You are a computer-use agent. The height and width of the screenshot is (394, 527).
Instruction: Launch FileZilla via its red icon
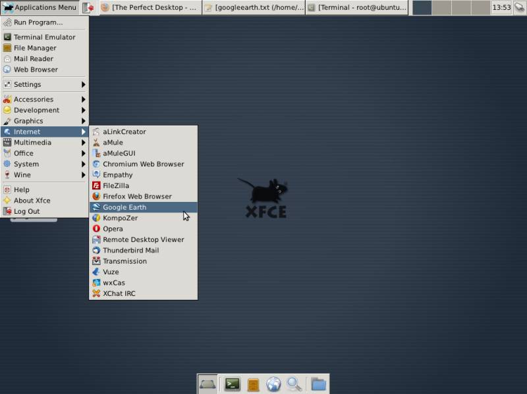tap(96, 185)
